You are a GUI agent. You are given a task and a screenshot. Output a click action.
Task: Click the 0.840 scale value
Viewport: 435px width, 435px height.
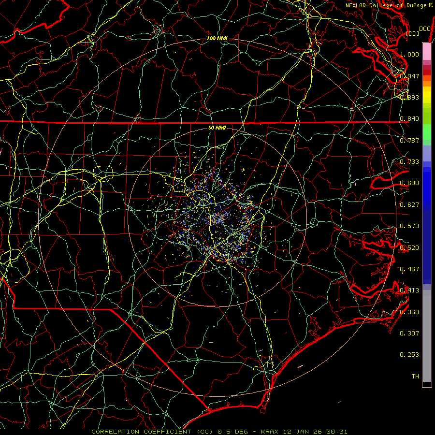[x=409, y=119]
